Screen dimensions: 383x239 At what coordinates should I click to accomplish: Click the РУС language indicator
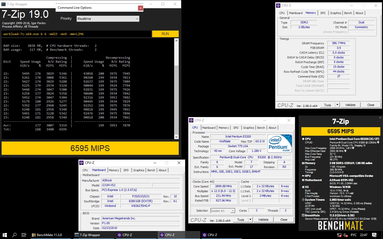pyautogui.click(x=354, y=235)
